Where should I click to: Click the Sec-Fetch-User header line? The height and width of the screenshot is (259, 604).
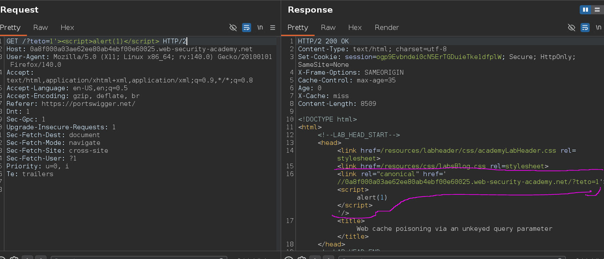click(x=42, y=158)
